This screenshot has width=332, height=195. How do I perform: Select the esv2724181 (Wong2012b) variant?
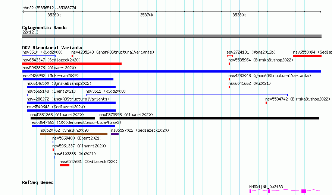(x=251, y=52)
